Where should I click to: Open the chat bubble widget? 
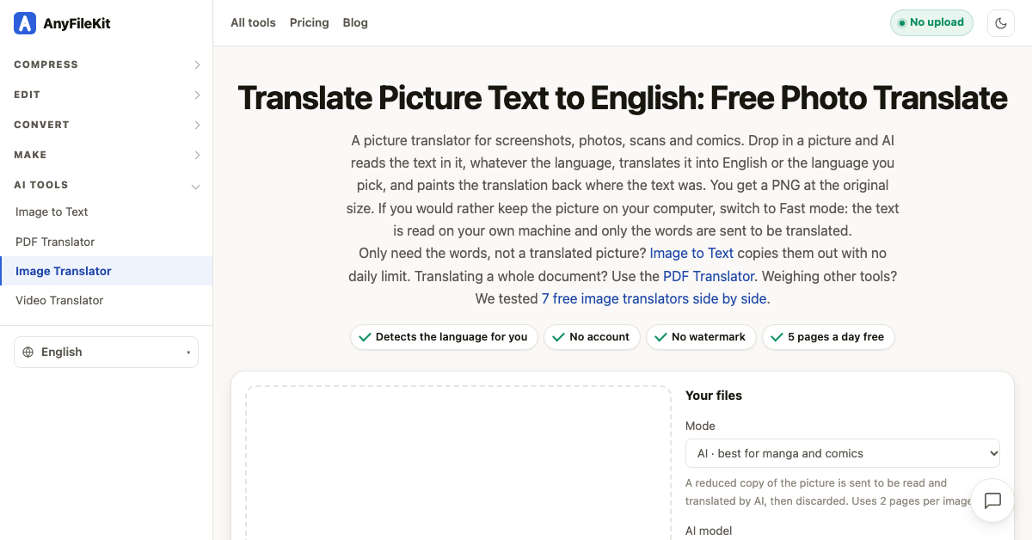[992, 500]
